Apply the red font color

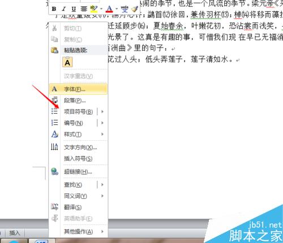[109, 9]
